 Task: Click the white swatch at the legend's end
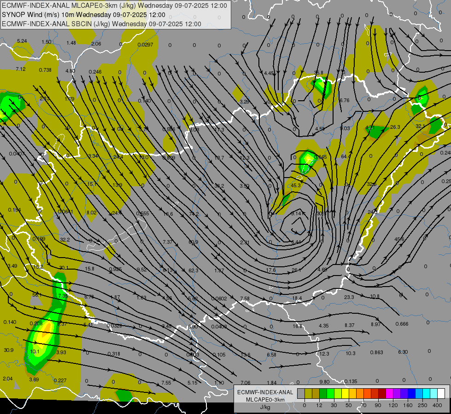click(441, 393)
